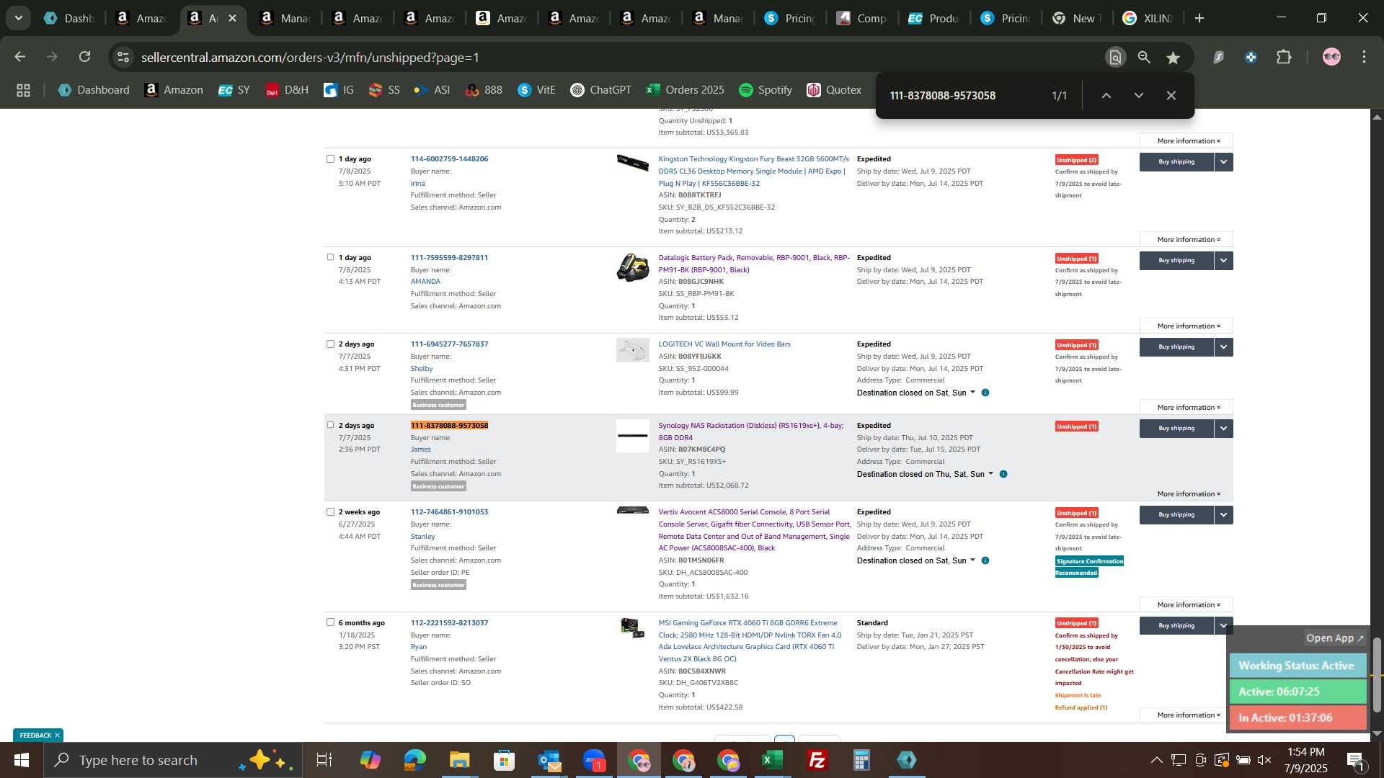Close the active Amazon tab
Viewport: 1384px width, 778px height.
click(232, 18)
